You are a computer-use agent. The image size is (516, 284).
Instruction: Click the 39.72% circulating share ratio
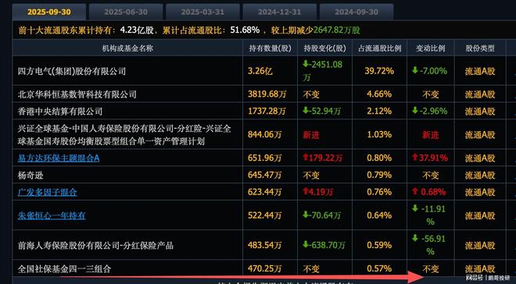coord(379,71)
